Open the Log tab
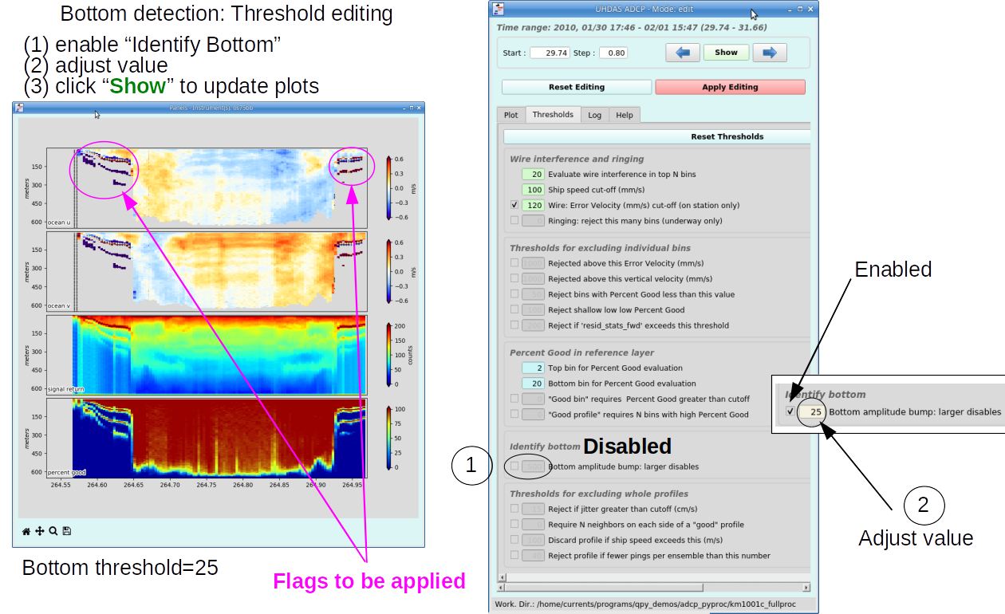This screenshot has width=1005, height=614. tap(595, 115)
